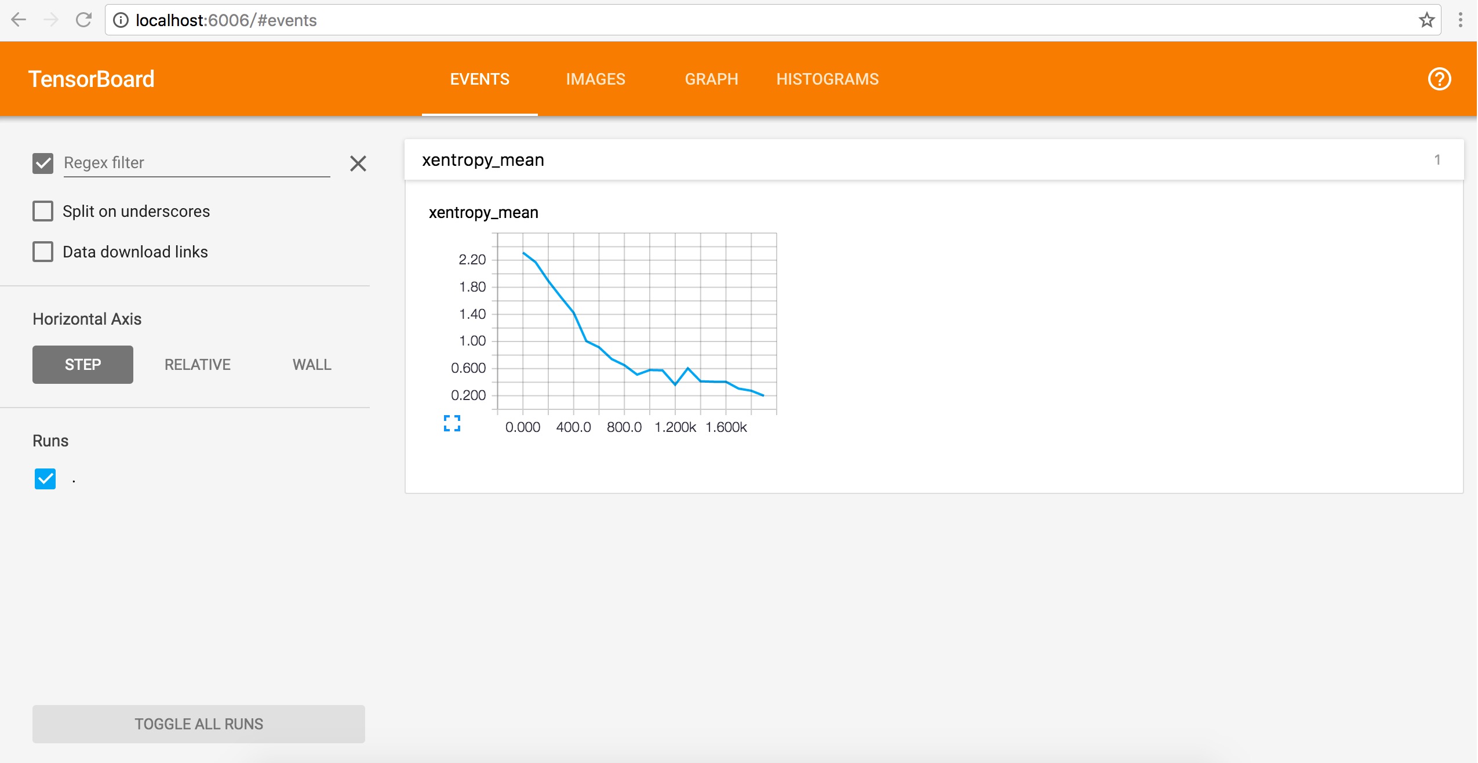Click the browser back arrow
Image resolution: width=1478 pixels, height=763 pixels.
point(19,20)
